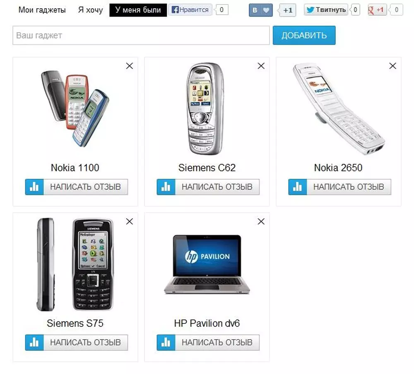Remove Siemens C62 using the X icon

coord(261,66)
